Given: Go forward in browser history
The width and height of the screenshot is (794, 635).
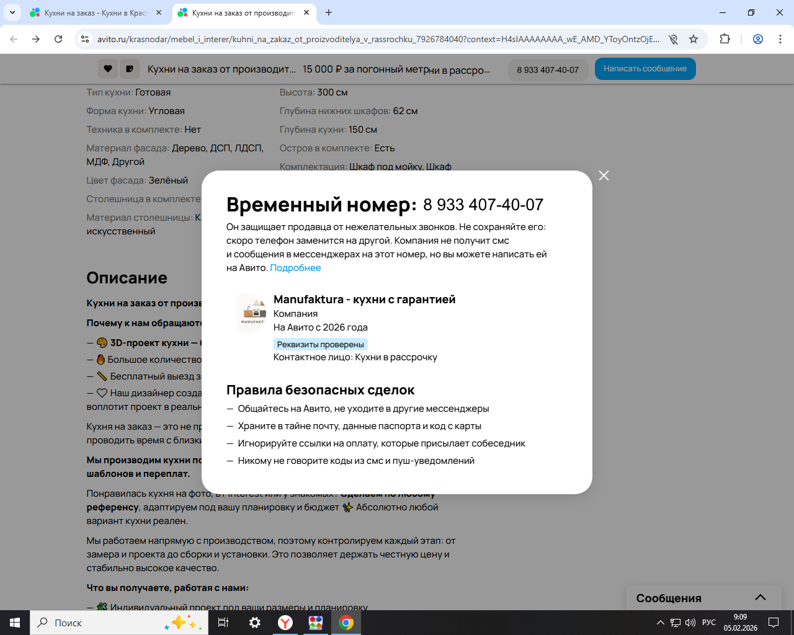Looking at the screenshot, I should [x=36, y=39].
